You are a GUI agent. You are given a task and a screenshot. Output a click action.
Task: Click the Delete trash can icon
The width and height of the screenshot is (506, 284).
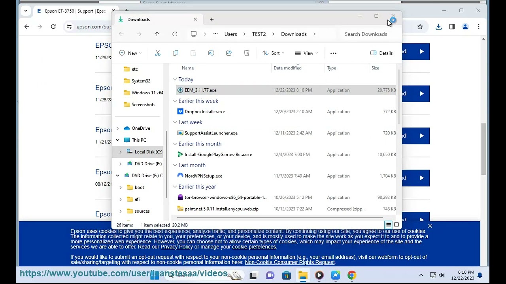pos(247,53)
